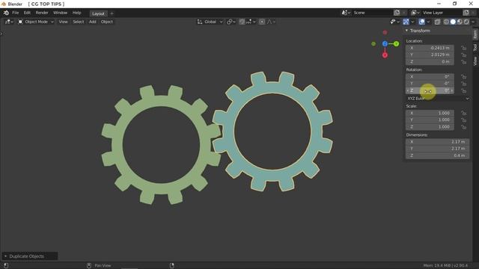Click the snap element increment icon
Viewport: 479px width, 269px height.
point(249,22)
